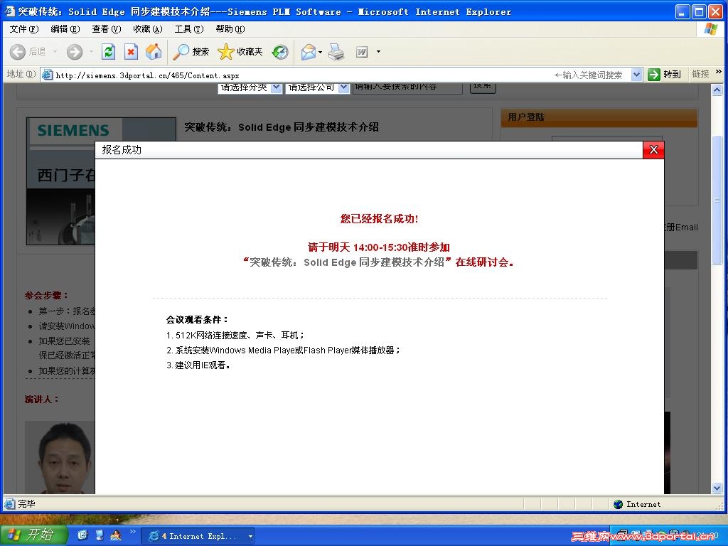Click the 请于明天 14:00-15:30准时参加 text
The width and height of the screenshot is (728, 546).
tap(379, 247)
